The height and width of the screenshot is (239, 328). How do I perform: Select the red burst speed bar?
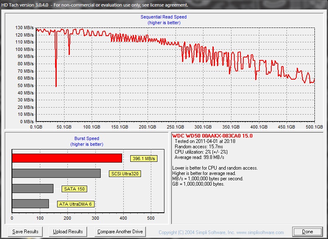click(x=67, y=158)
